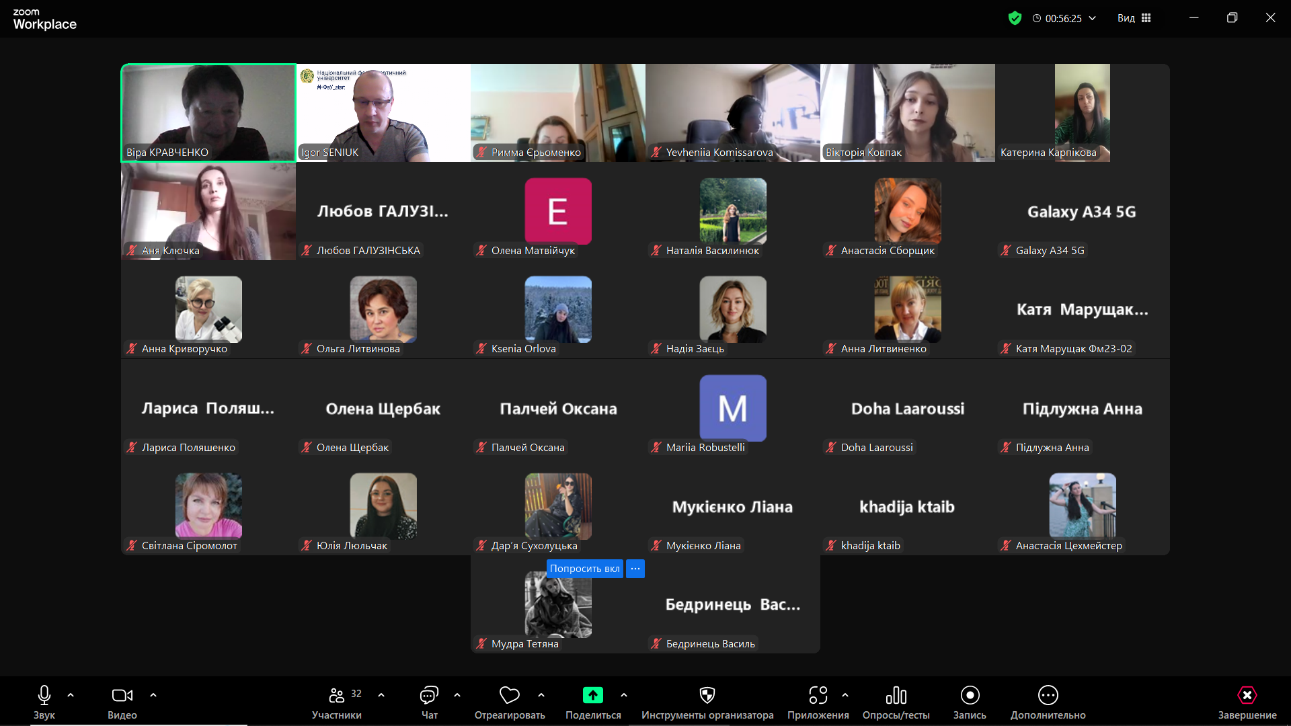Click Анастасія Цехмейстер name label

tap(1068, 546)
